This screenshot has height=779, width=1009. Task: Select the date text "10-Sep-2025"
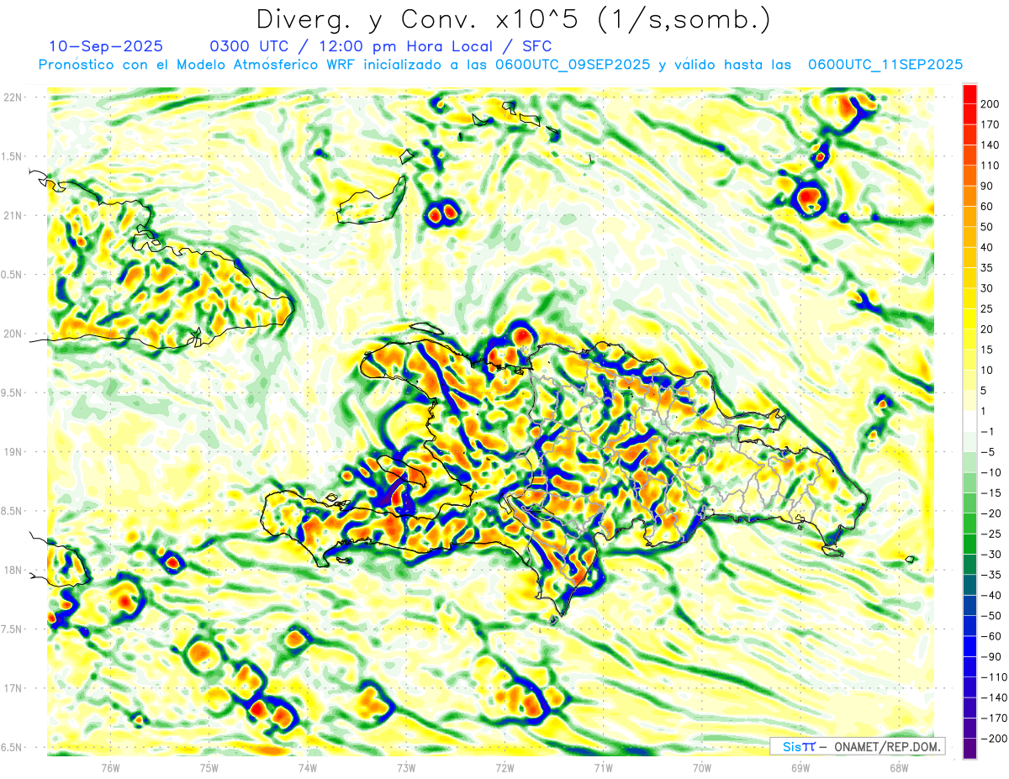(107, 46)
